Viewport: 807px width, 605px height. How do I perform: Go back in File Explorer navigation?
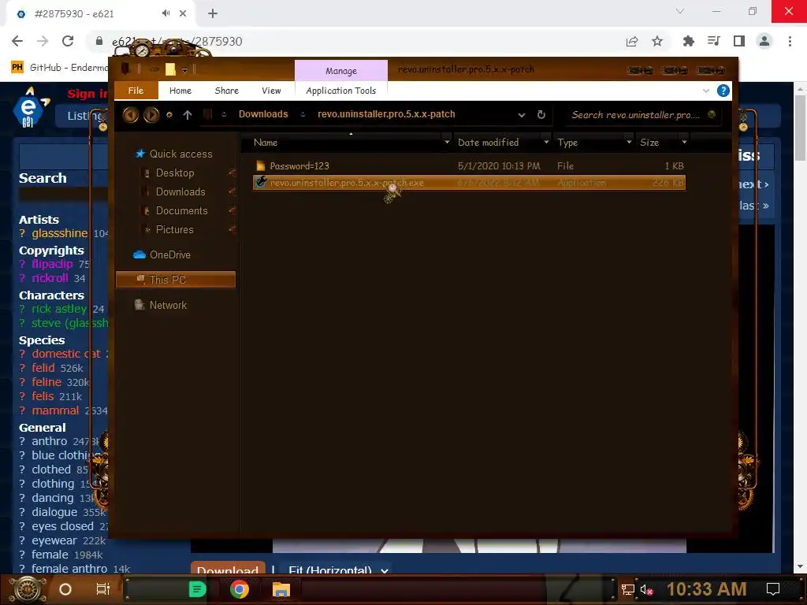130,115
